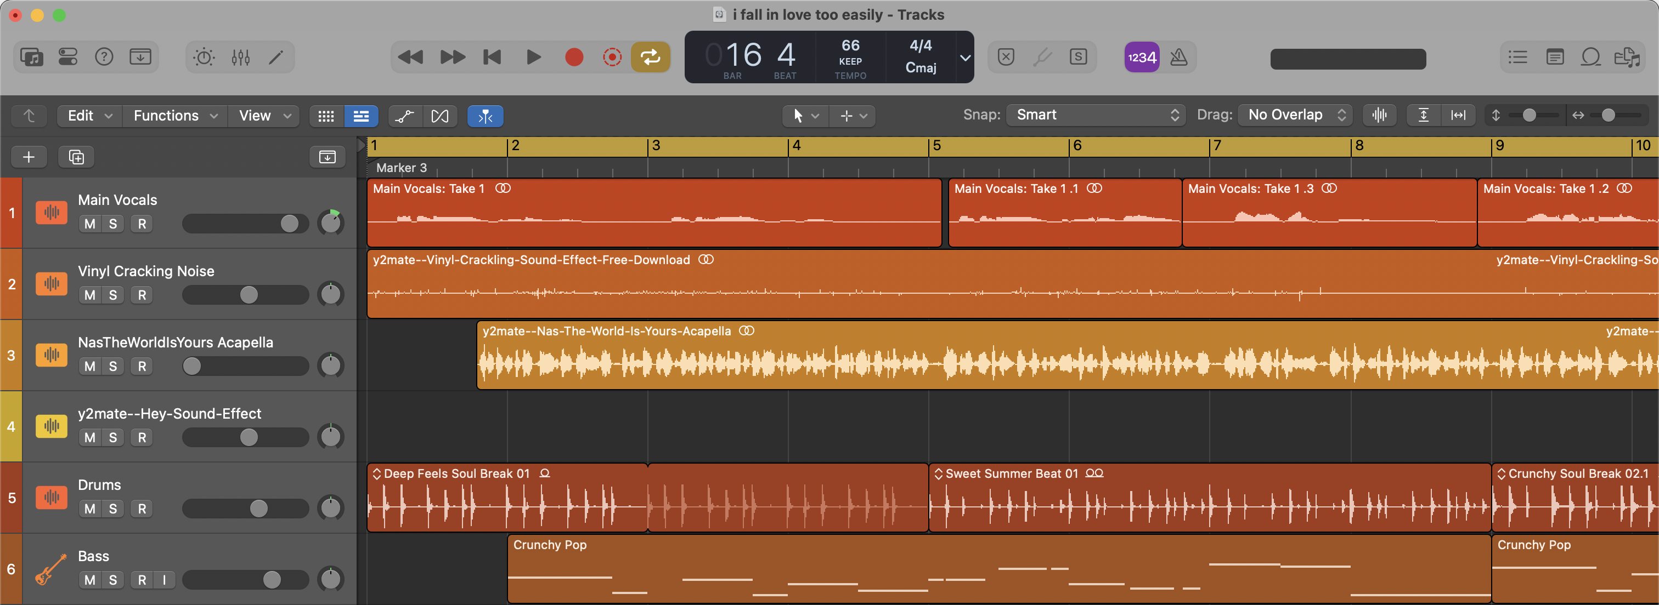Viewport: 1659px width, 605px height.
Task: Arm recording on the Bass track
Action: [x=142, y=580]
